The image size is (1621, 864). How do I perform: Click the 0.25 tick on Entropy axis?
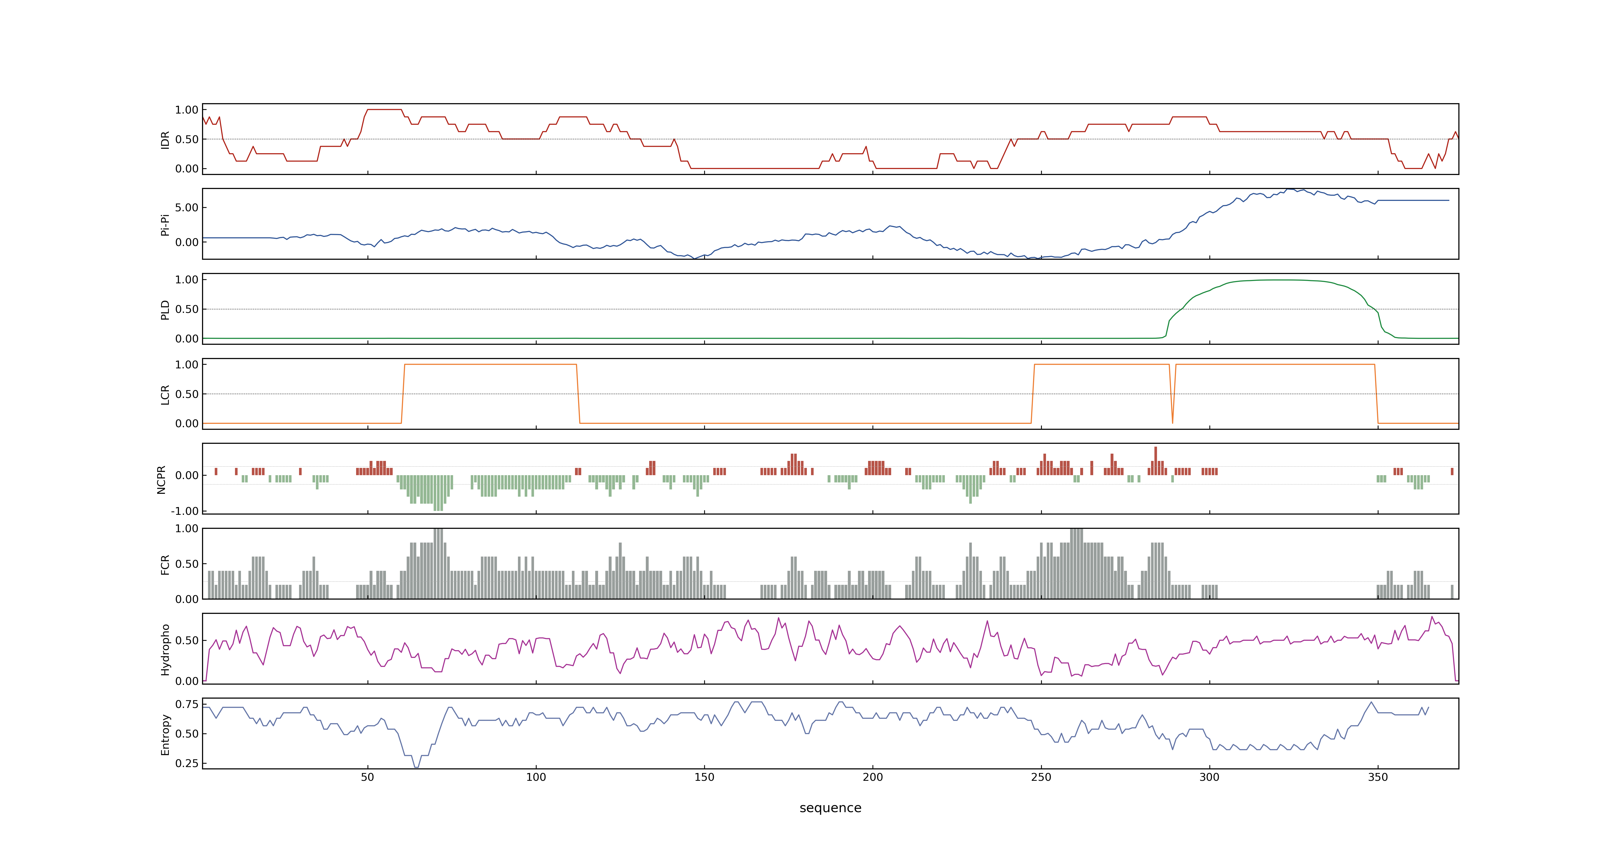tap(187, 763)
